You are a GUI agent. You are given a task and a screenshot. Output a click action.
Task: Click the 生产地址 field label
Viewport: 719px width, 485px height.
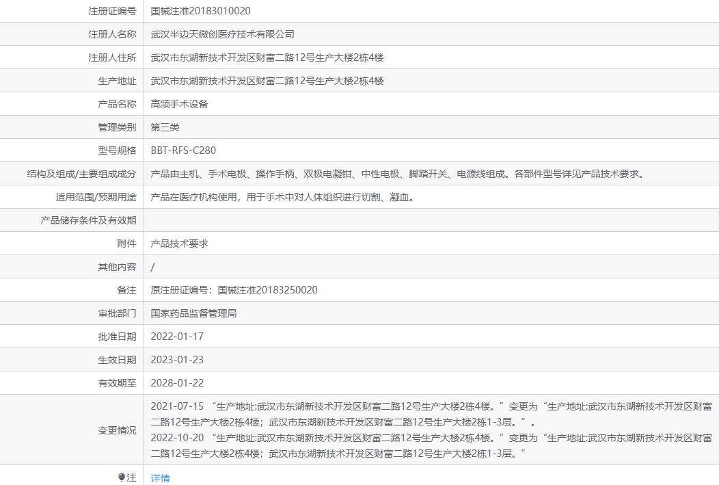pos(117,81)
